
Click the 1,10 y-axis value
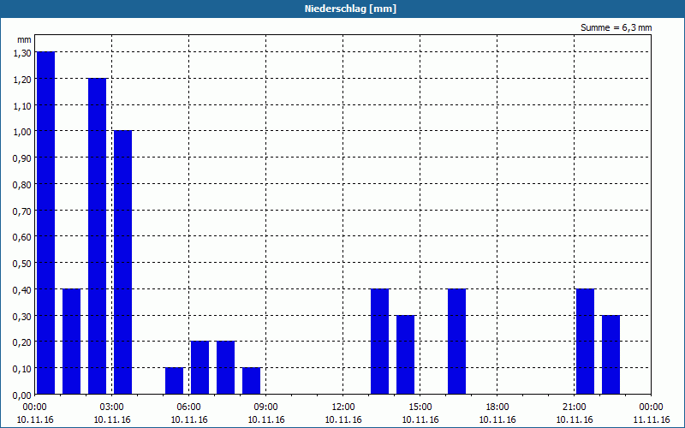(22, 105)
